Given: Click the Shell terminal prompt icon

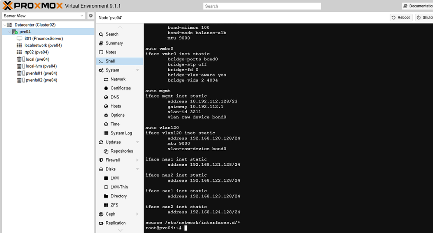Looking at the screenshot, I should click(101, 61).
